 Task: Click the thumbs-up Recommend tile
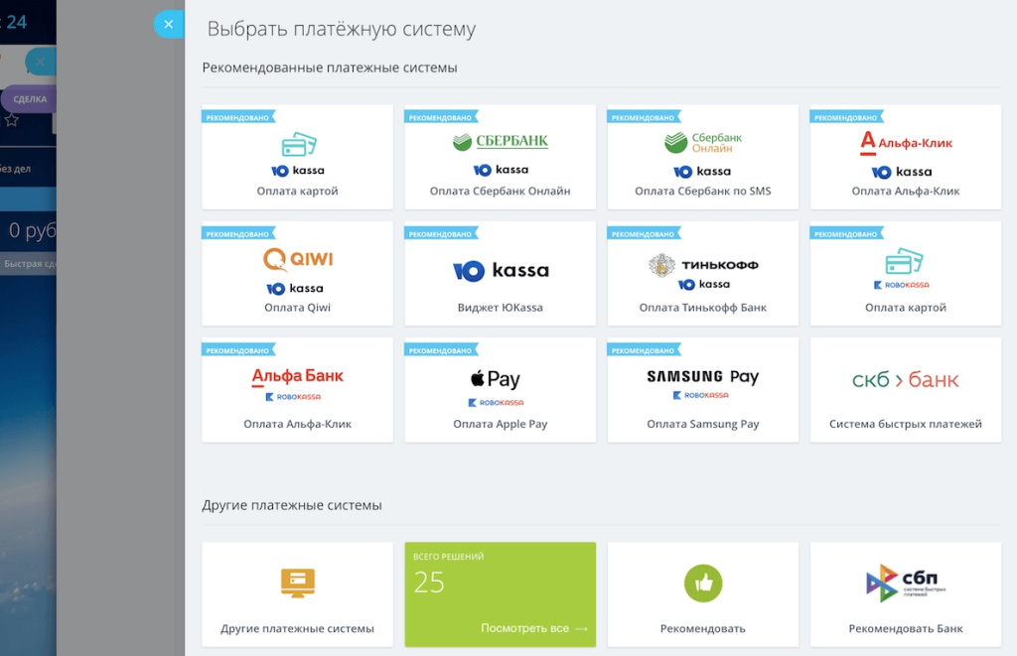(x=702, y=594)
